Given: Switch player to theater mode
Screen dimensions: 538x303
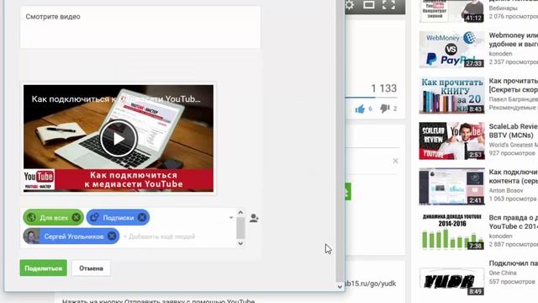Looking at the screenshot, I should click(369, 4).
